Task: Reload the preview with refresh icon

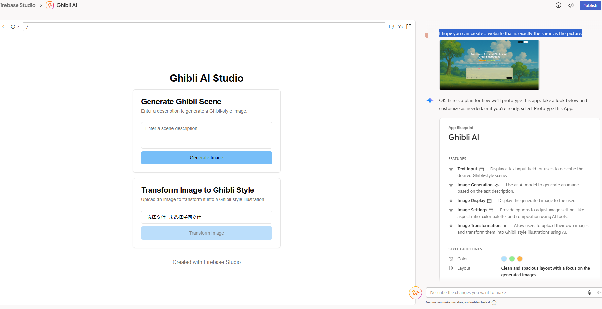Action: click(x=13, y=27)
